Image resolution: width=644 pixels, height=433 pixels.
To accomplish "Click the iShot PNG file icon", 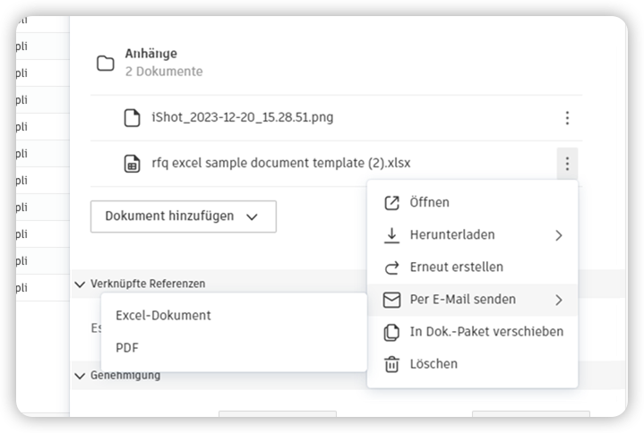I will [133, 117].
